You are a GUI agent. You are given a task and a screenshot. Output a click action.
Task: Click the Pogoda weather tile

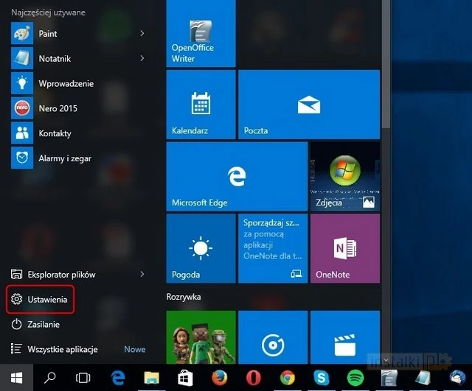coord(201,247)
